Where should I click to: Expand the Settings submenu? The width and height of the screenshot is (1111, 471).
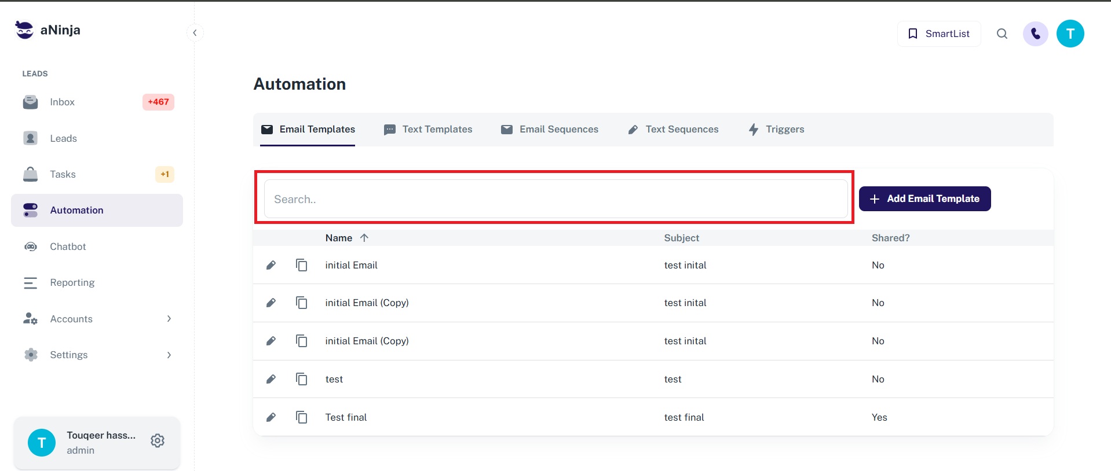(x=169, y=355)
